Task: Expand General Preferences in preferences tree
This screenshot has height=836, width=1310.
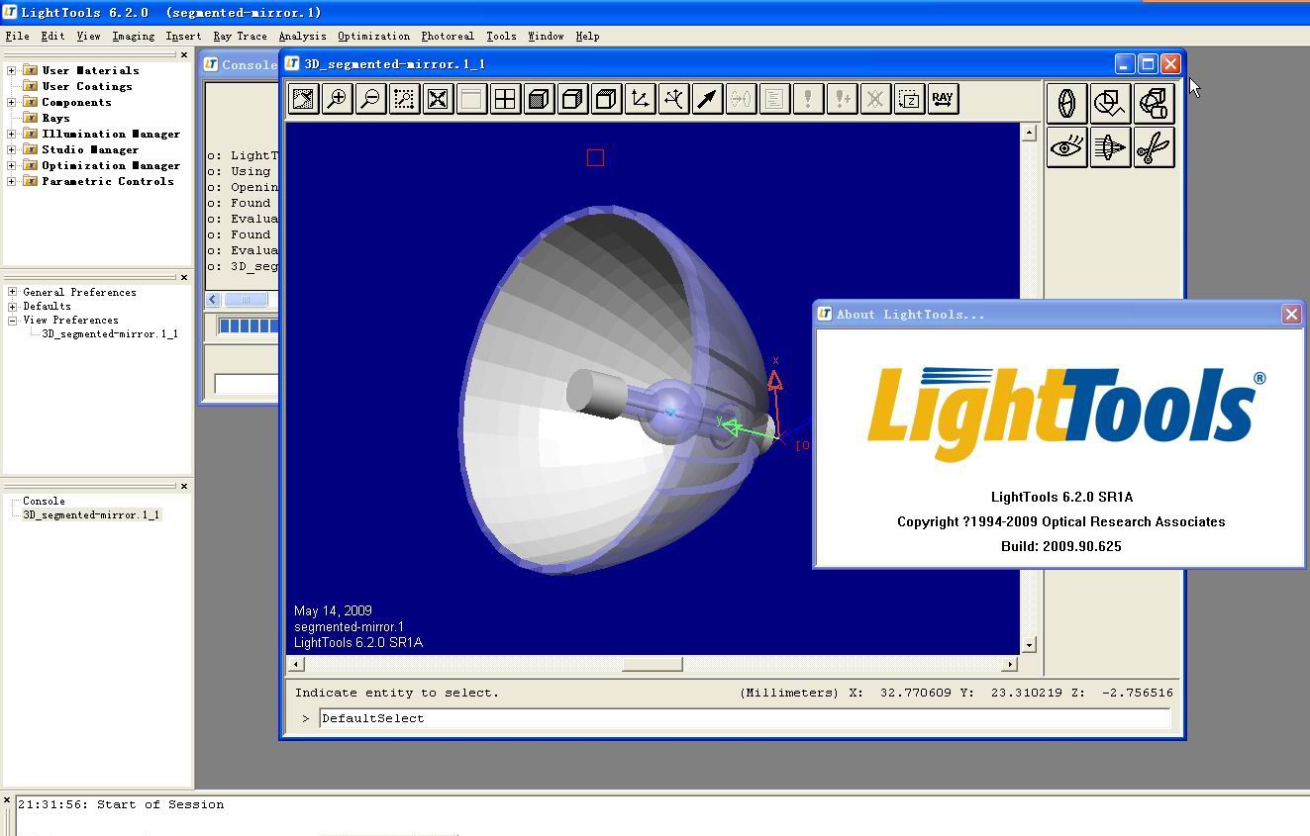Action: point(12,292)
